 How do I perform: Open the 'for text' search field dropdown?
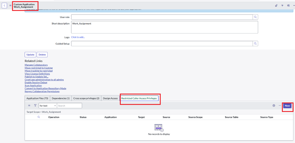tap(47, 106)
